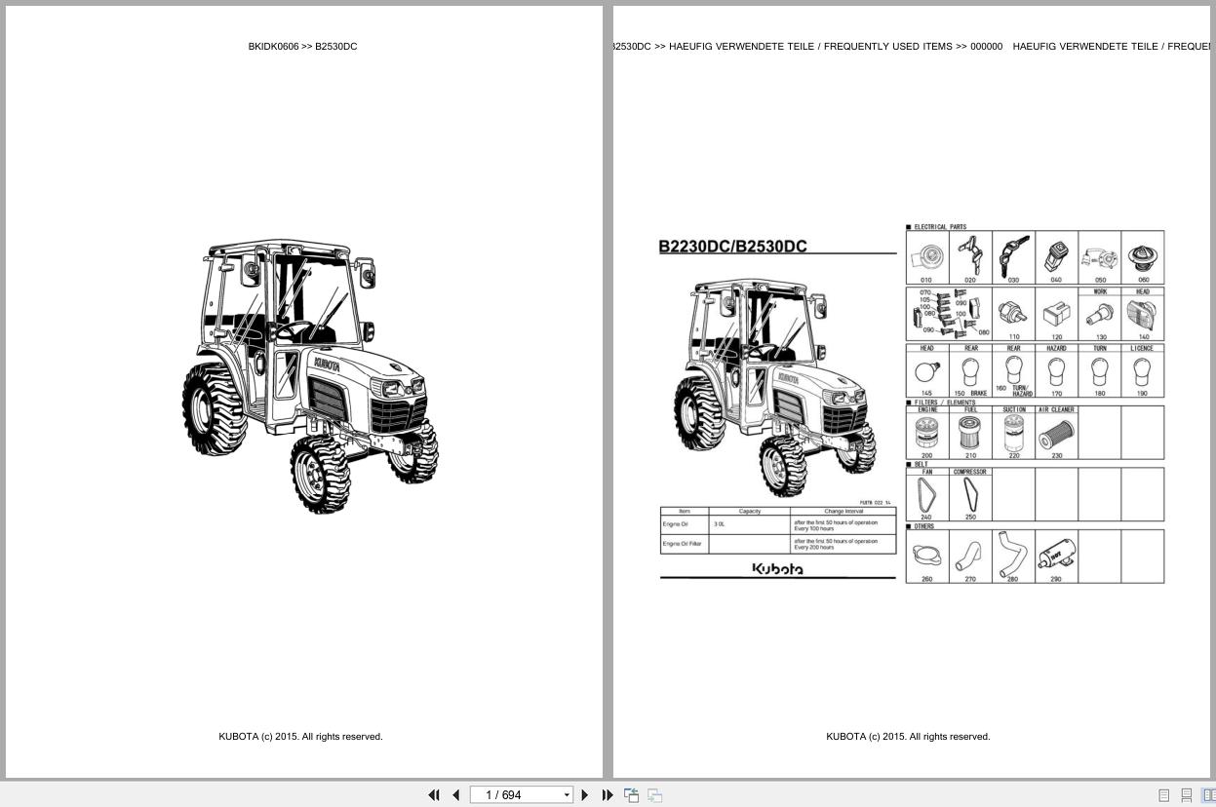Enable continuous scrolling page view

pyautogui.click(x=1186, y=795)
